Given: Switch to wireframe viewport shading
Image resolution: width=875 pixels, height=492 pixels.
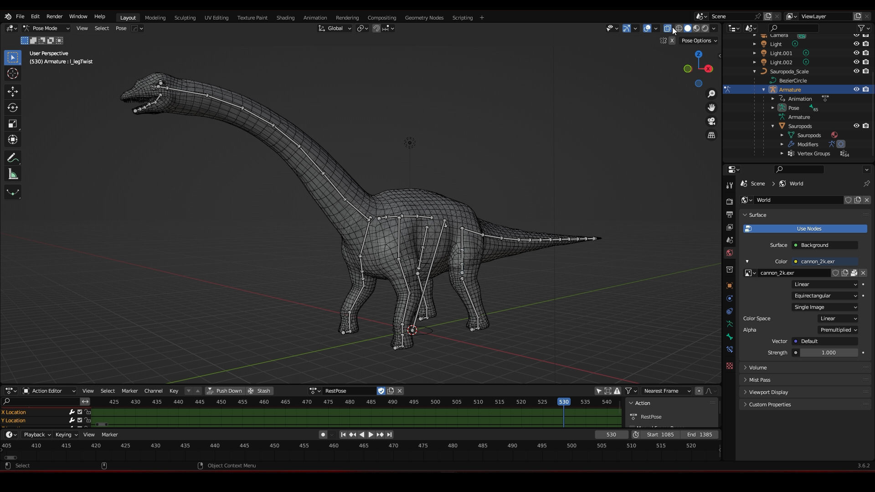Looking at the screenshot, I should click(x=679, y=28).
